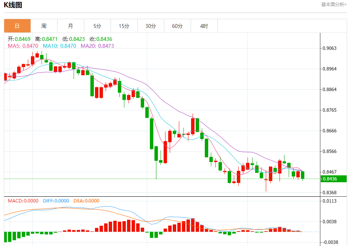Click the 0.8666 price axis label
This screenshot has height=246, width=352.
329,131
